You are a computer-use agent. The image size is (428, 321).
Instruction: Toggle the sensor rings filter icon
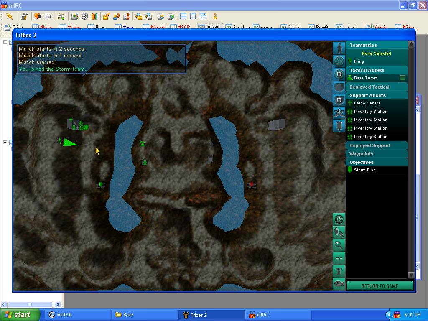[x=339, y=61]
